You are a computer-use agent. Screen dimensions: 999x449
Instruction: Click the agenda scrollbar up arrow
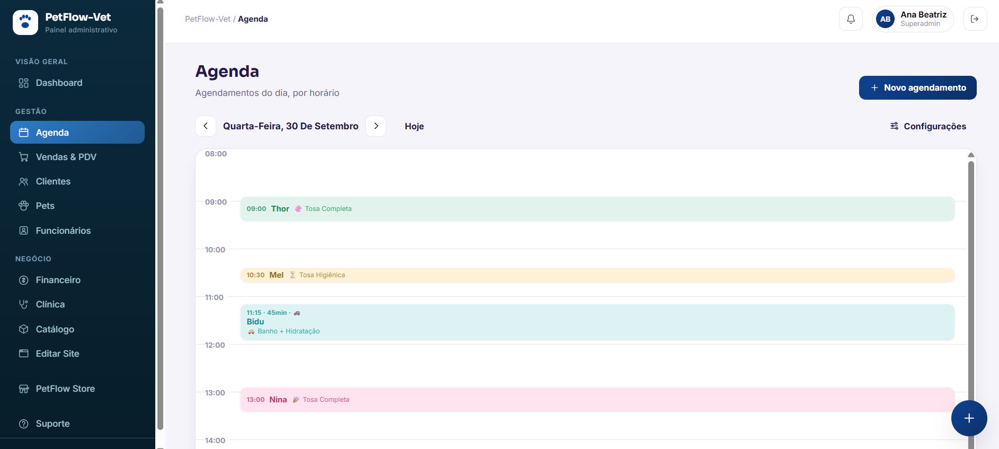coord(971,155)
